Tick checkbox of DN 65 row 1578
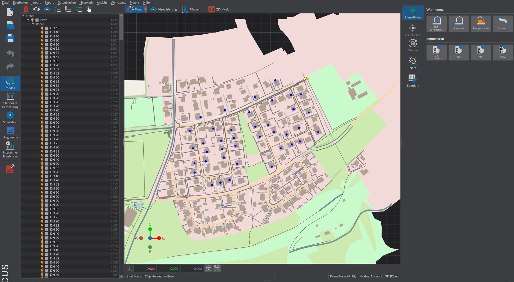 [x=47, y=28]
